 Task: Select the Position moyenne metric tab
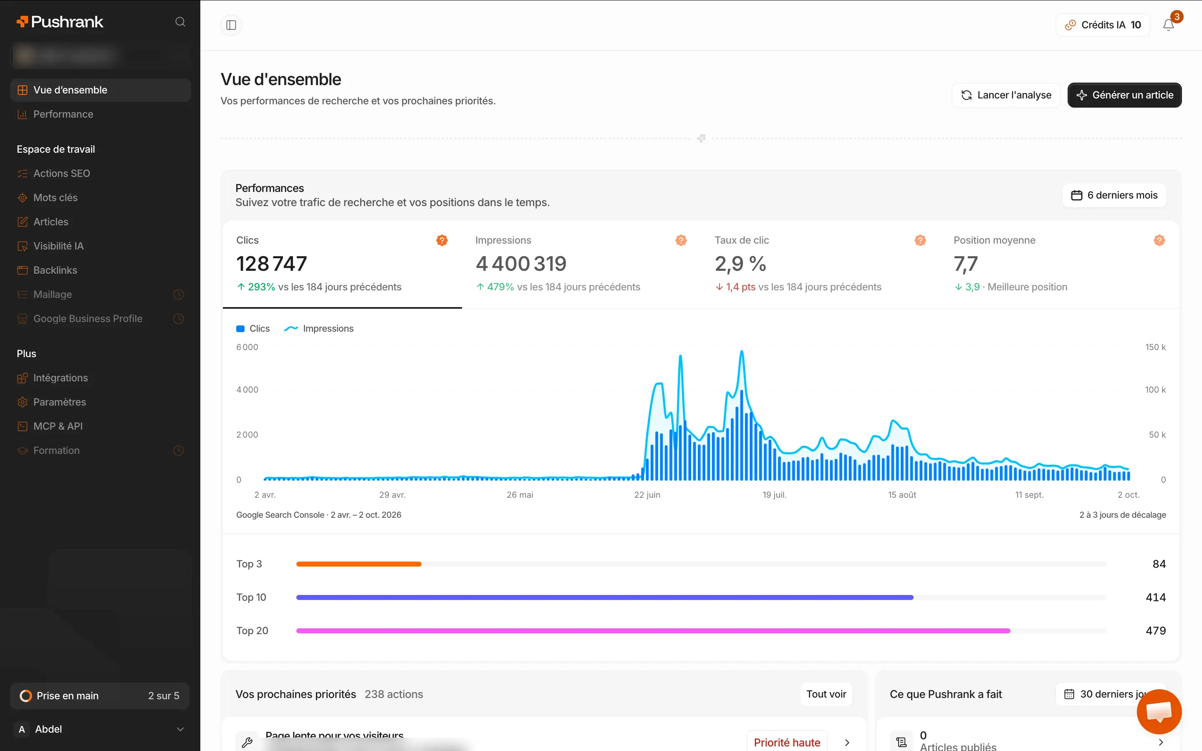[x=1059, y=264]
